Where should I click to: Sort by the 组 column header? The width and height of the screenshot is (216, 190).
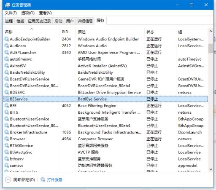[x=192, y=32]
